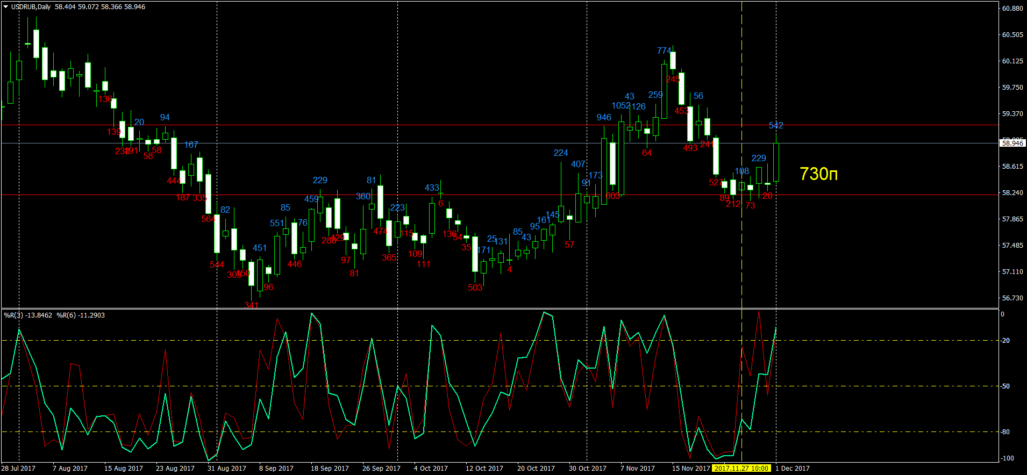The image size is (1027, 475).
Task: Click the 57.485 price axis label
Action: [1012, 246]
